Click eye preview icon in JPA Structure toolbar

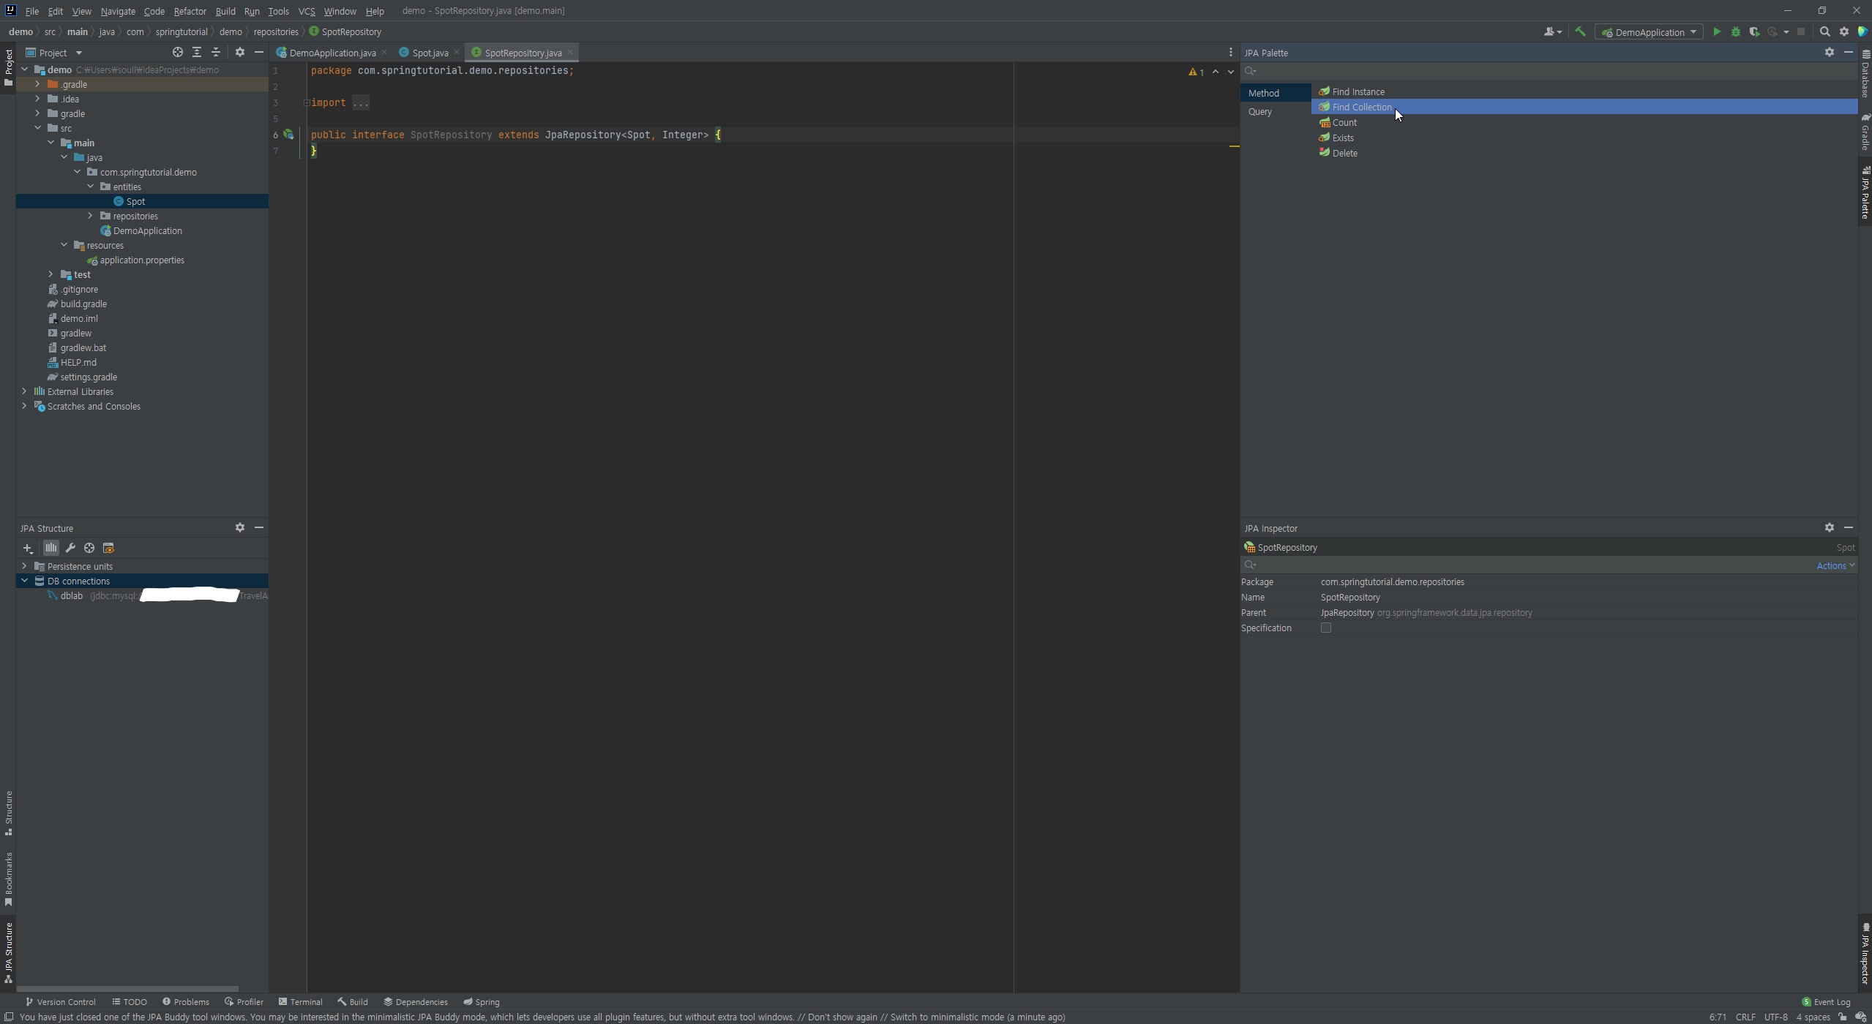point(108,548)
